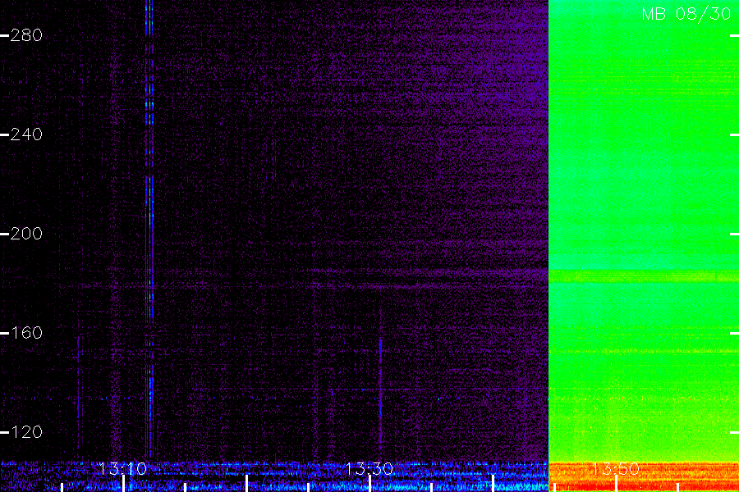Image resolution: width=739 pixels, height=492 pixels.
Task: Click the 13:30 time label
Action: (369, 469)
